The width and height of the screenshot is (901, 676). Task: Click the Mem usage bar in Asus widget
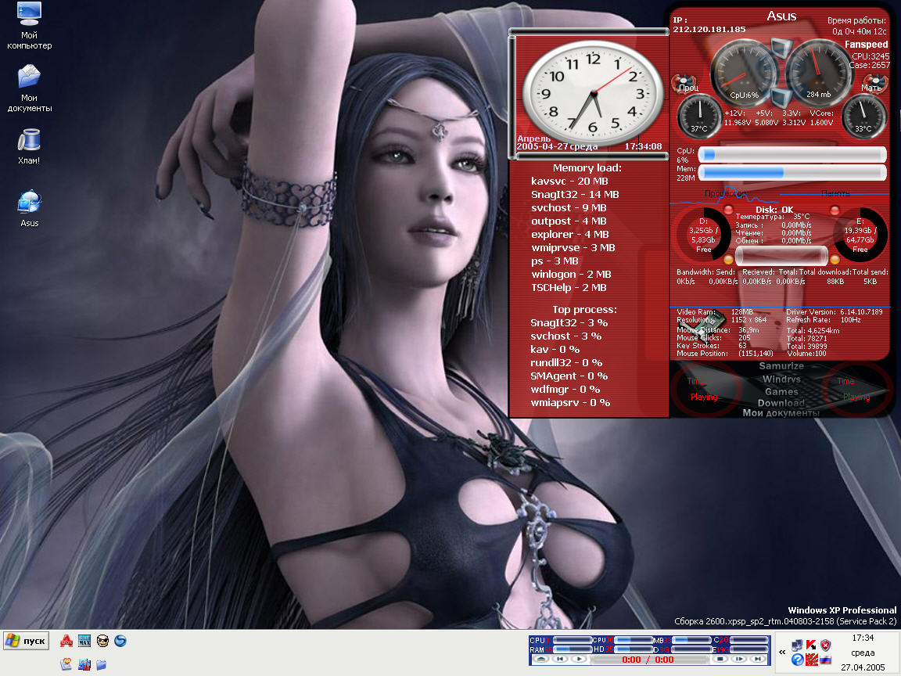coord(792,172)
